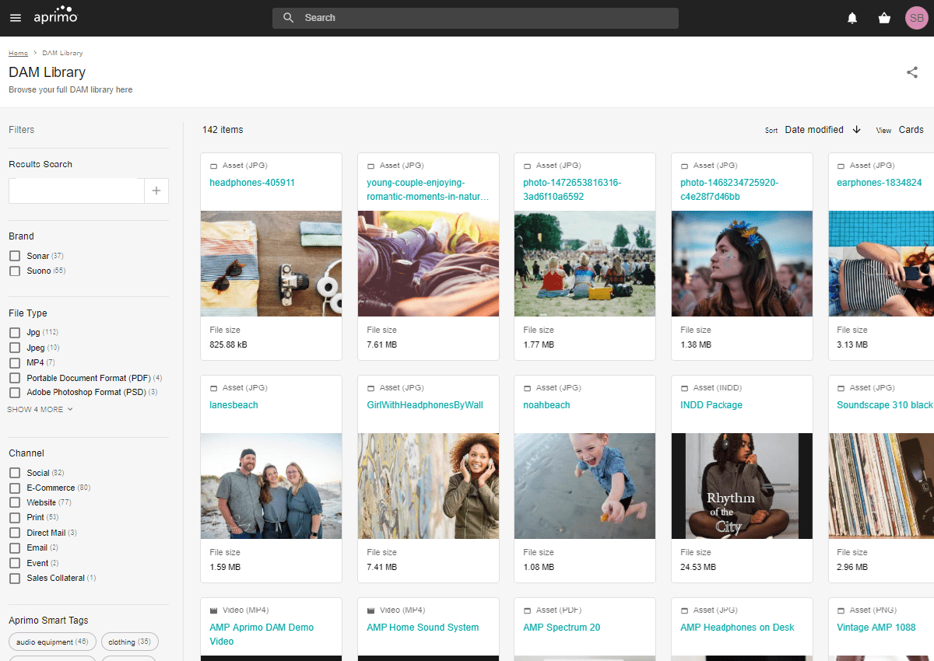Go to Home in the breadcrumb
Image resolution: width=934 pixels, height=661 pixels.
(x=18, y=53)
